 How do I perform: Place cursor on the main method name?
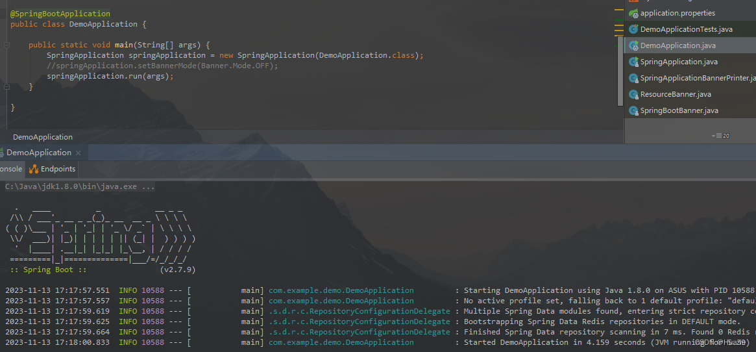(x=124, y=45)
